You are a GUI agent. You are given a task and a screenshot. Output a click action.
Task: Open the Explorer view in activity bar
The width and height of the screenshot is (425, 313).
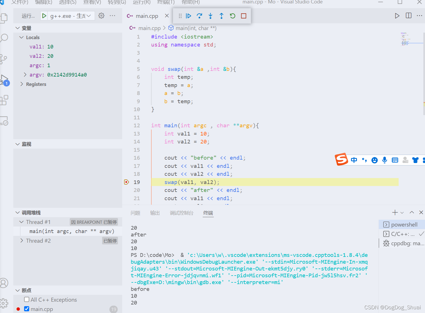[x=4, y=18]
